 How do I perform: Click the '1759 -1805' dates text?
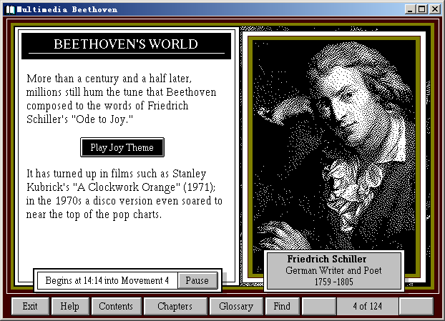pyautogui.click(x=333, y=282)
